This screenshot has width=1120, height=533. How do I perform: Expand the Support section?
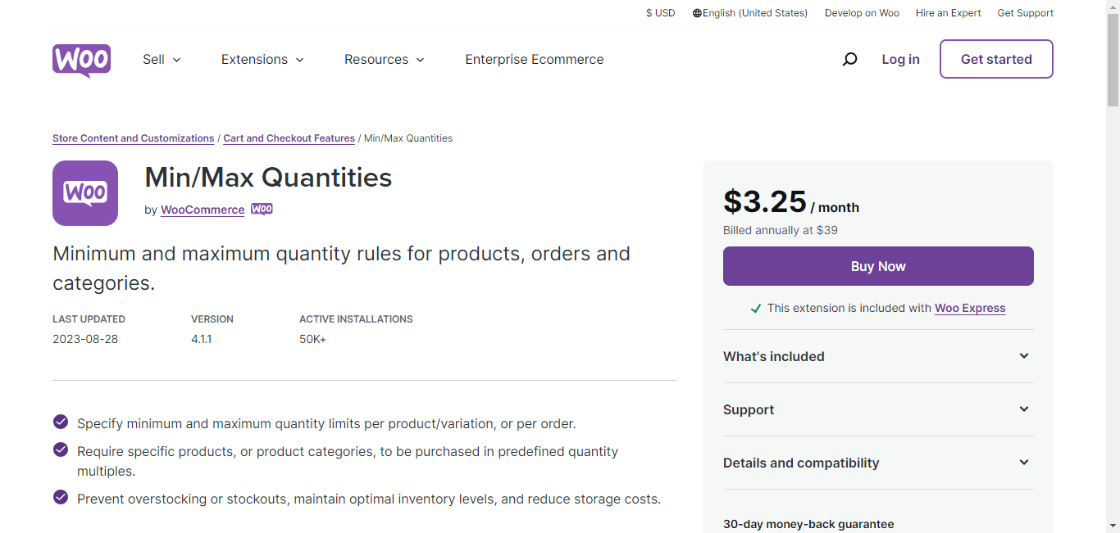click(878, 409)
